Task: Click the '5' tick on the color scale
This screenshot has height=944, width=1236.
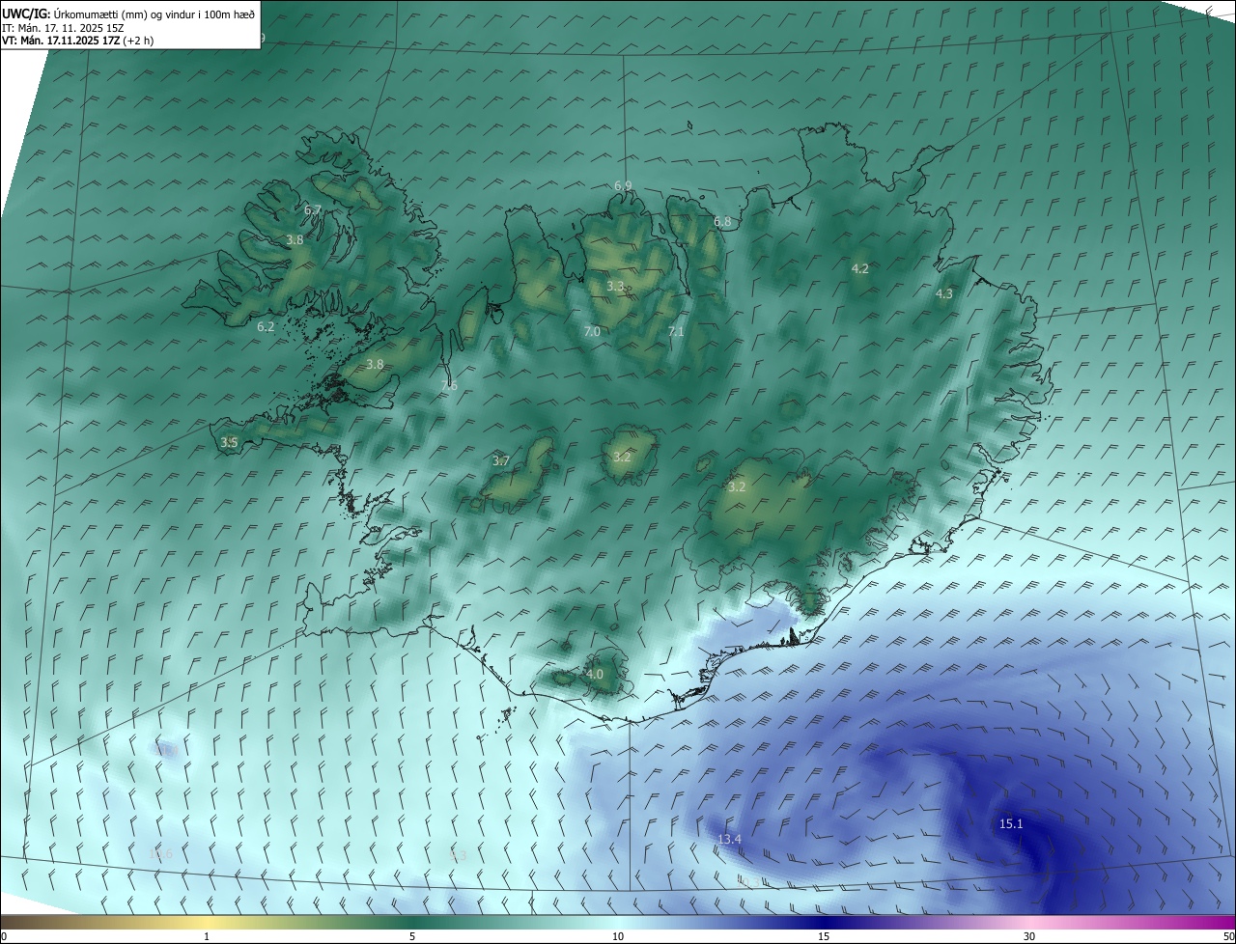Action: (x=412, y=936)
